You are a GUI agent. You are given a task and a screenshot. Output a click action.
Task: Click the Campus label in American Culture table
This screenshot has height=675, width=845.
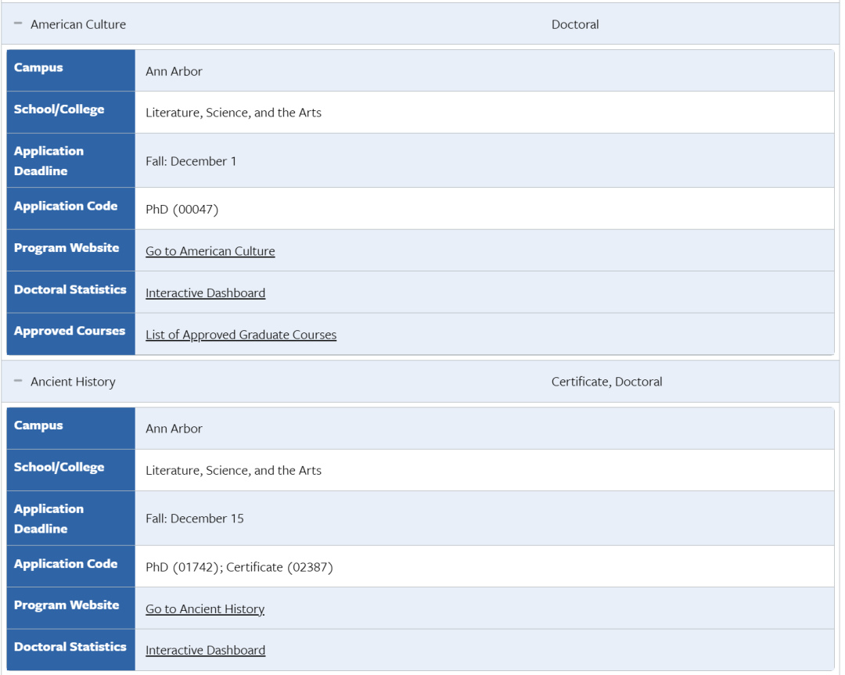click(x=38, y=68)
